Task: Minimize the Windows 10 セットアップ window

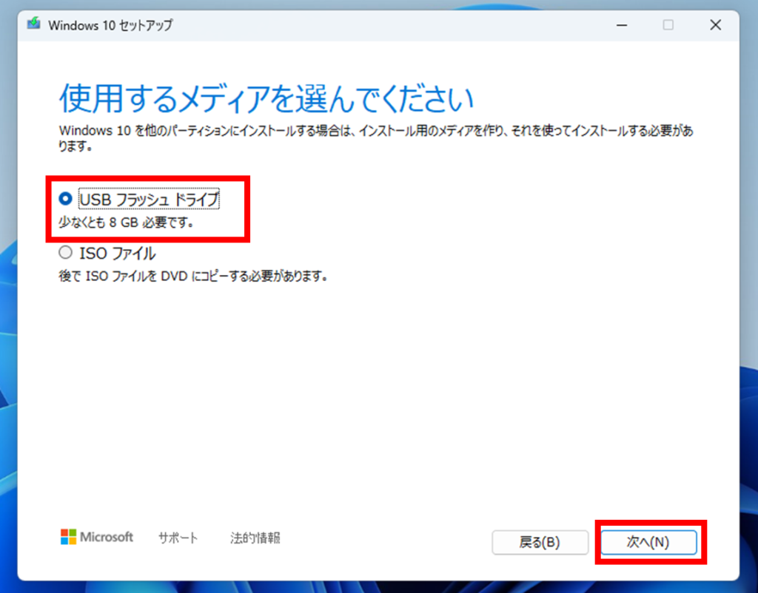Action: point(622,25)
